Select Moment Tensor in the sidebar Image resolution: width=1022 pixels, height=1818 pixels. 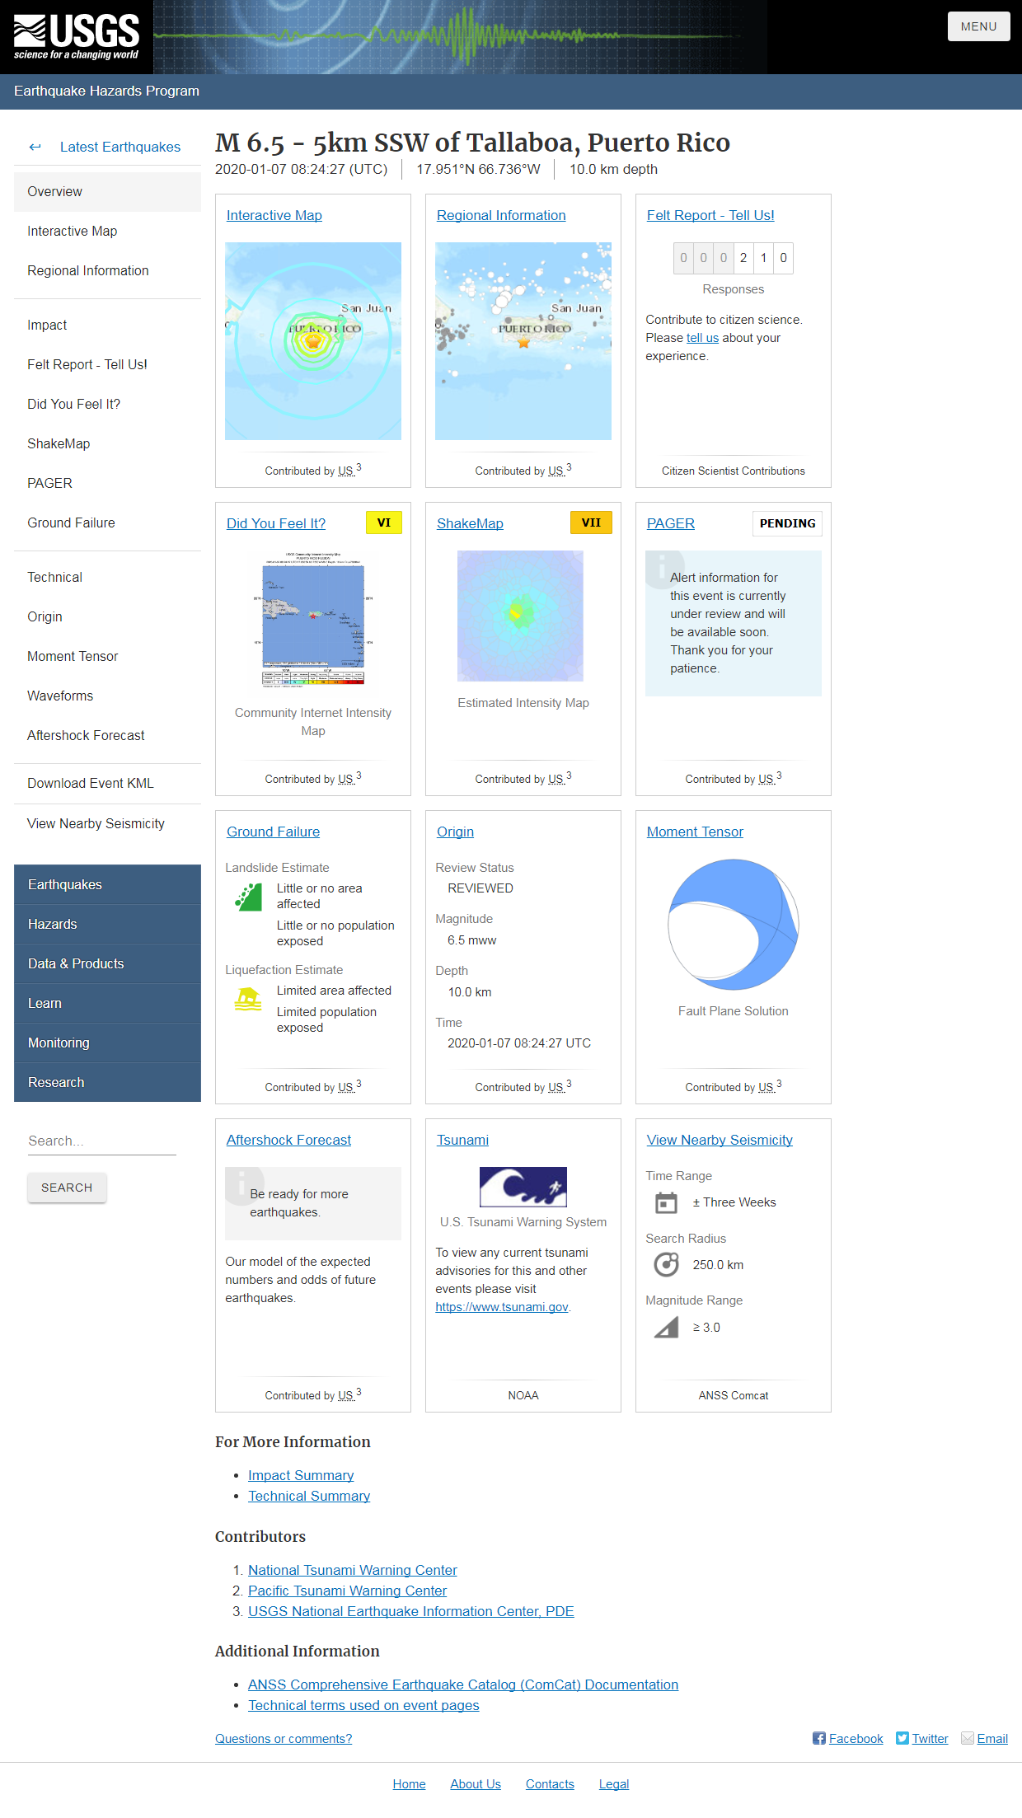[73, 656]
